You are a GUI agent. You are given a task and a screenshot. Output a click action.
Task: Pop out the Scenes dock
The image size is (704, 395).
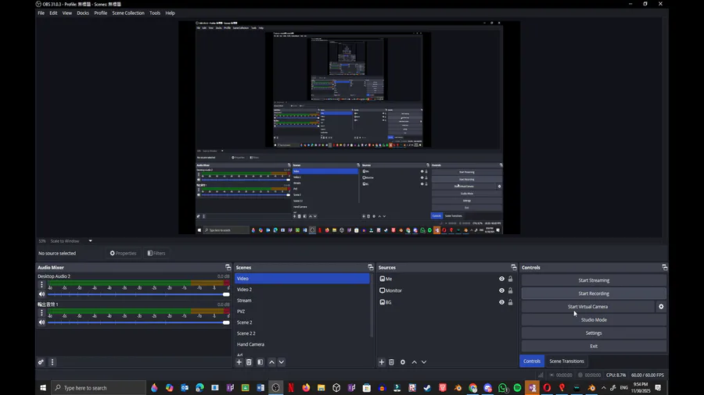(371, 267)
